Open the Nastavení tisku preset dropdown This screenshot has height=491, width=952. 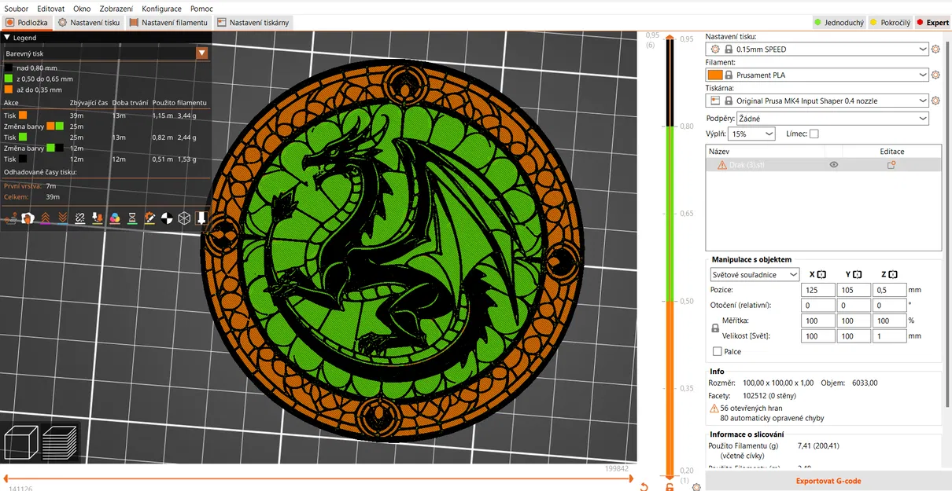point(817,49)
